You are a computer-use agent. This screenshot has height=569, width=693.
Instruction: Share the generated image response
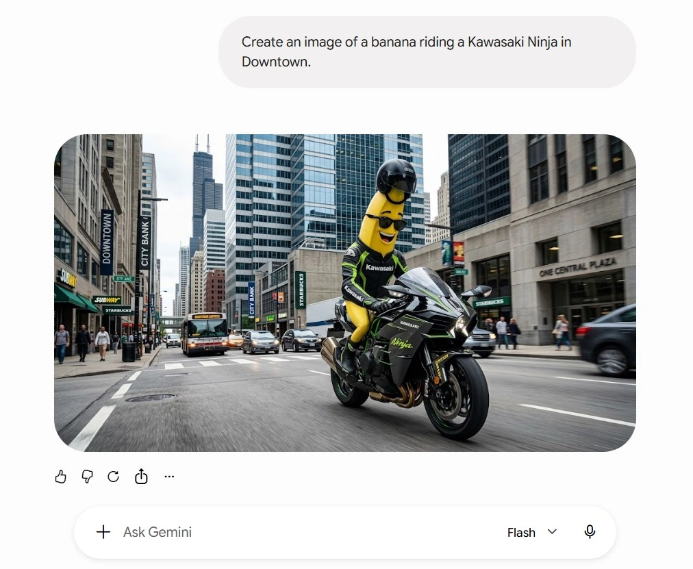(141, 477)
